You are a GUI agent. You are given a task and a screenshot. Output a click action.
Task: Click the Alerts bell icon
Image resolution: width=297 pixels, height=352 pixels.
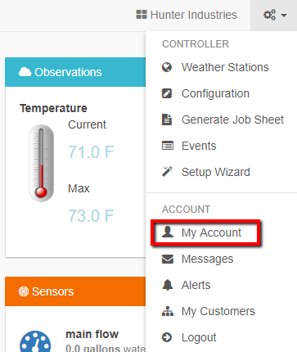[168, 285]
